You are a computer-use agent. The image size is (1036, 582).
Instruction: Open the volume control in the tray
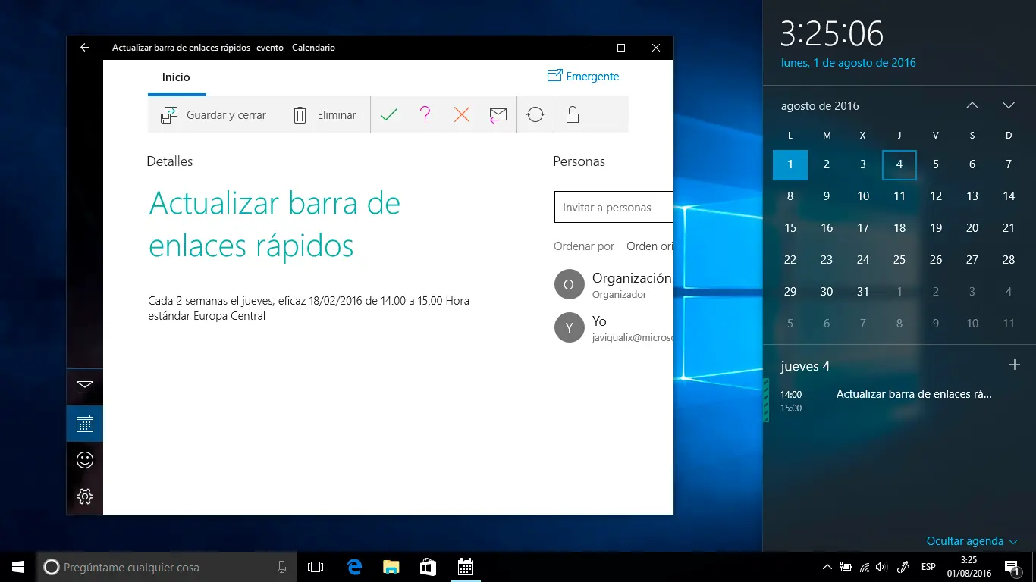[x=881, y=566]
